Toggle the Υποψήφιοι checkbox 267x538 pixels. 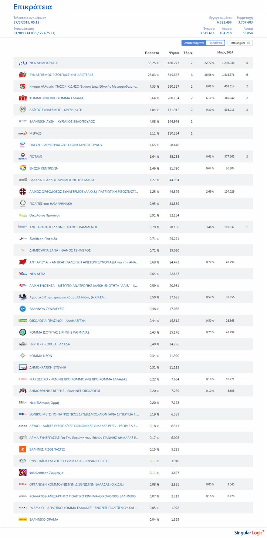248,43
